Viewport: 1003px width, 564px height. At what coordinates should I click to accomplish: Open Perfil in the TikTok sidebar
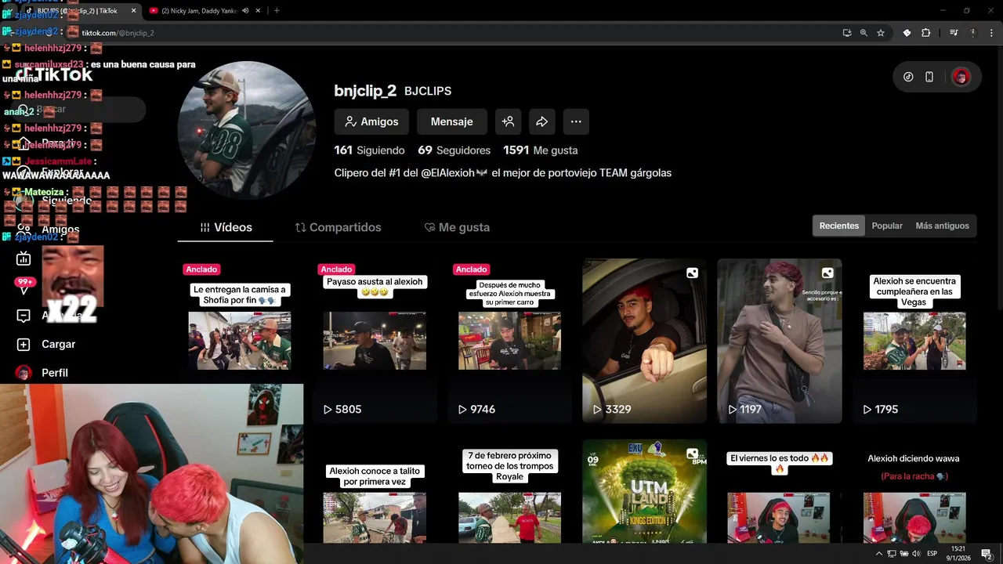(x=44, y=373)
